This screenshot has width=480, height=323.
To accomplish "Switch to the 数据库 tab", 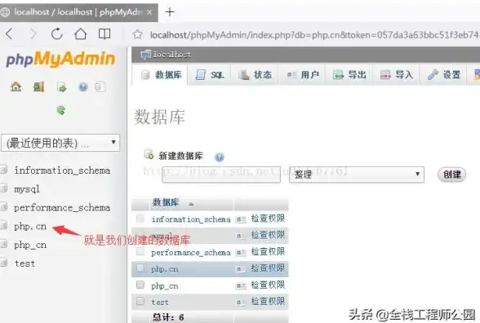I will [x=161, y=75].
